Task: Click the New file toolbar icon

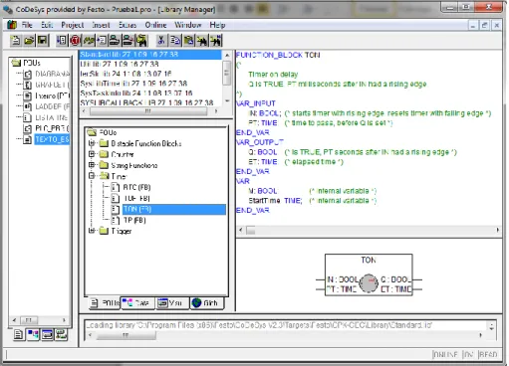Action: (x=15, y=41)
